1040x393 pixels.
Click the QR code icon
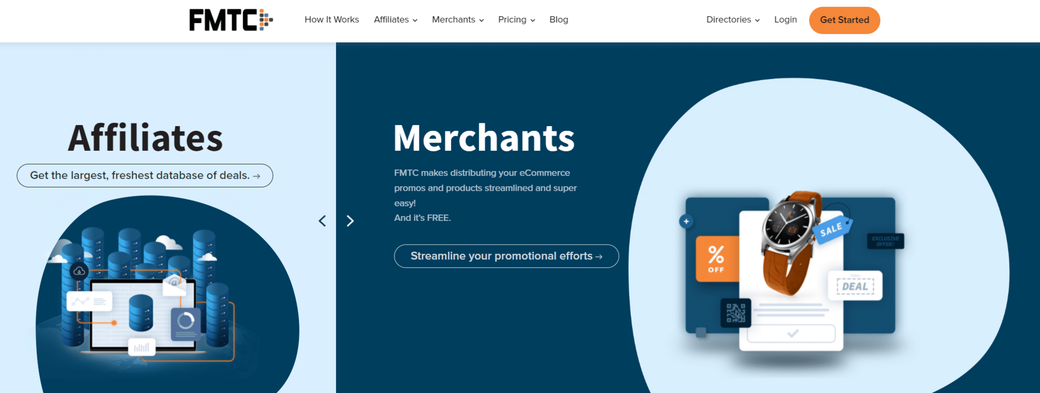(735, 313)
